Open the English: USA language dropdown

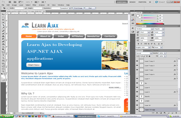tap(149, 47)
